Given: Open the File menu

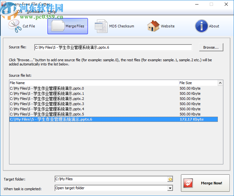Looking at the screenshot, I should 5,12.
